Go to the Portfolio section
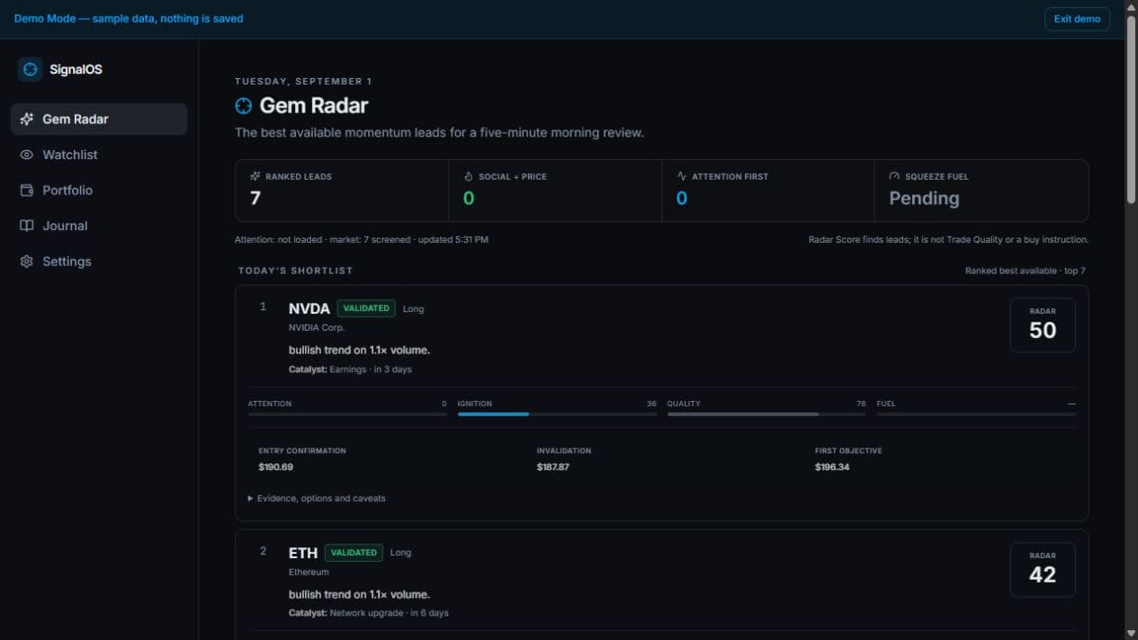The image size is (1138, 640). 99,191
